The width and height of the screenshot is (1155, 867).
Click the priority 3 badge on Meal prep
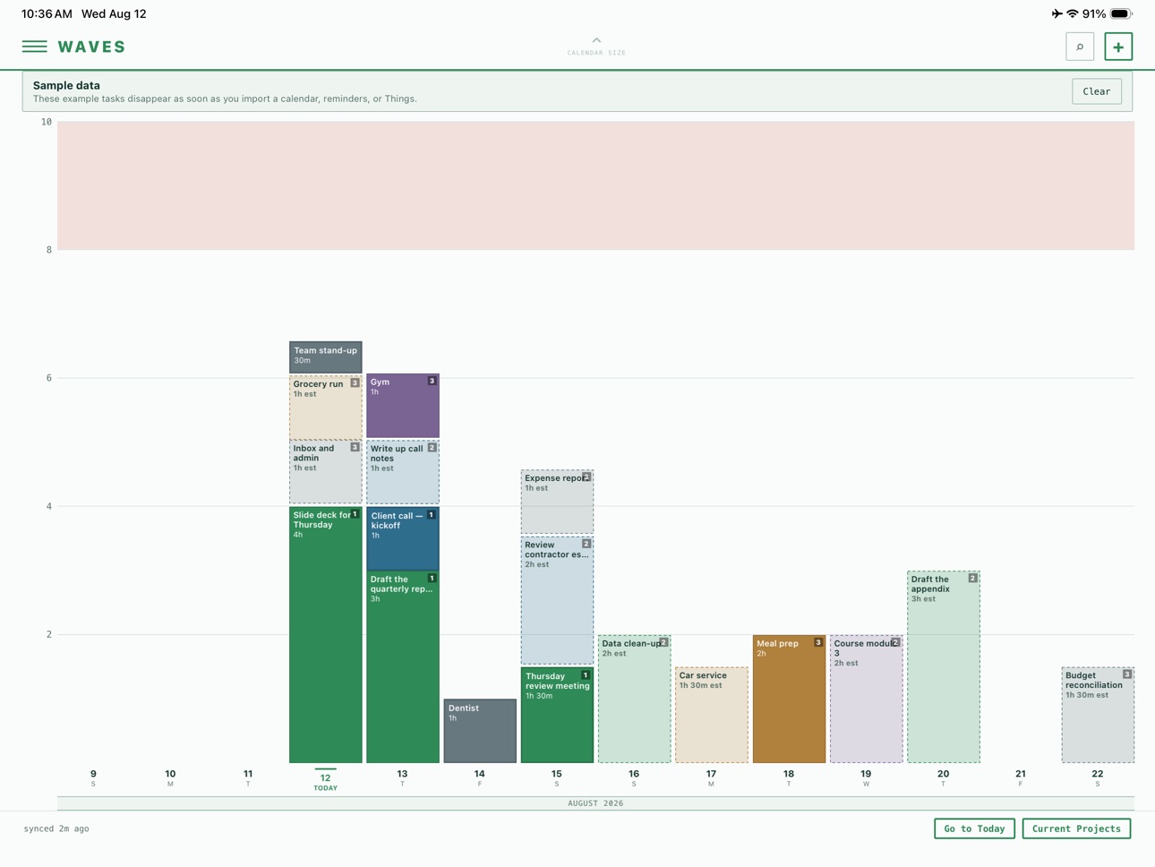[817, 642]
